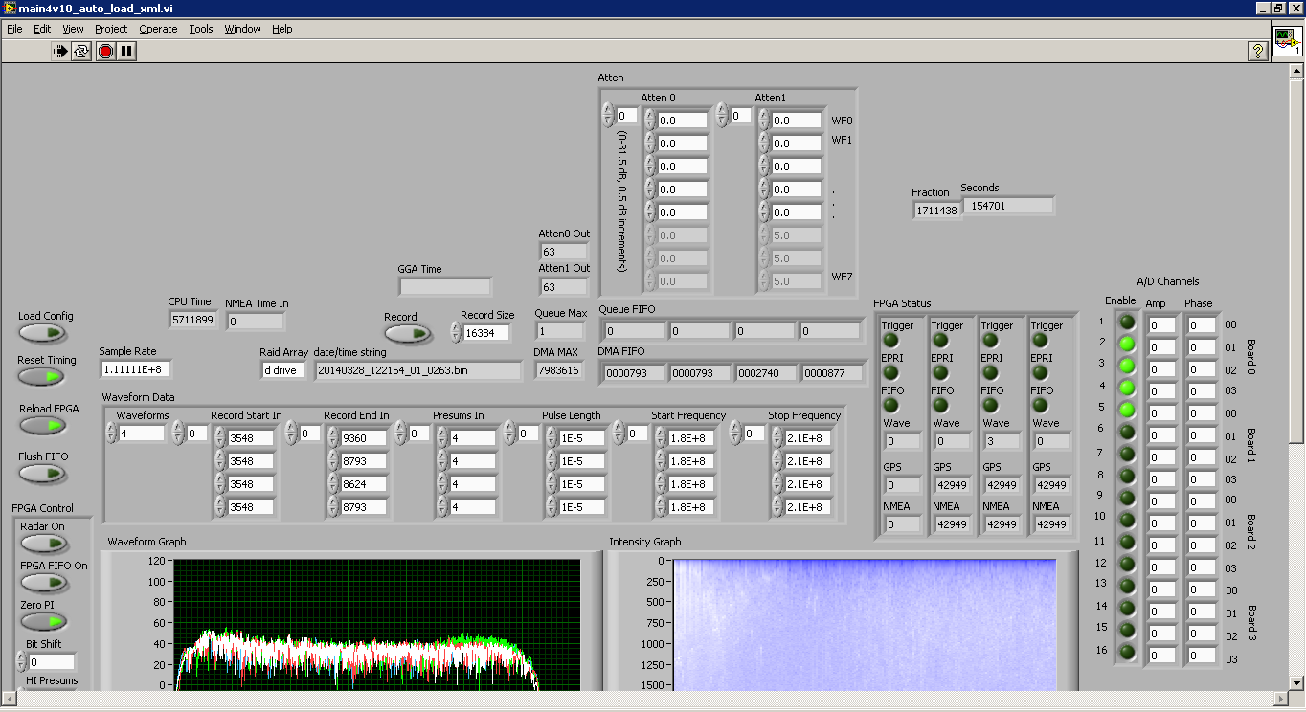Click the LabVIEW title bar icon
This screenshot has height=712, width=1306.
(x=10, y=8)
